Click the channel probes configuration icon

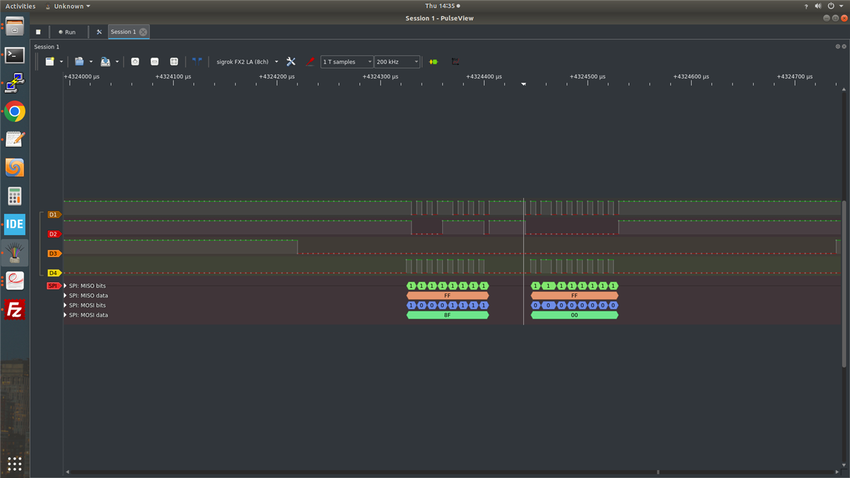(x=309, y=62)
